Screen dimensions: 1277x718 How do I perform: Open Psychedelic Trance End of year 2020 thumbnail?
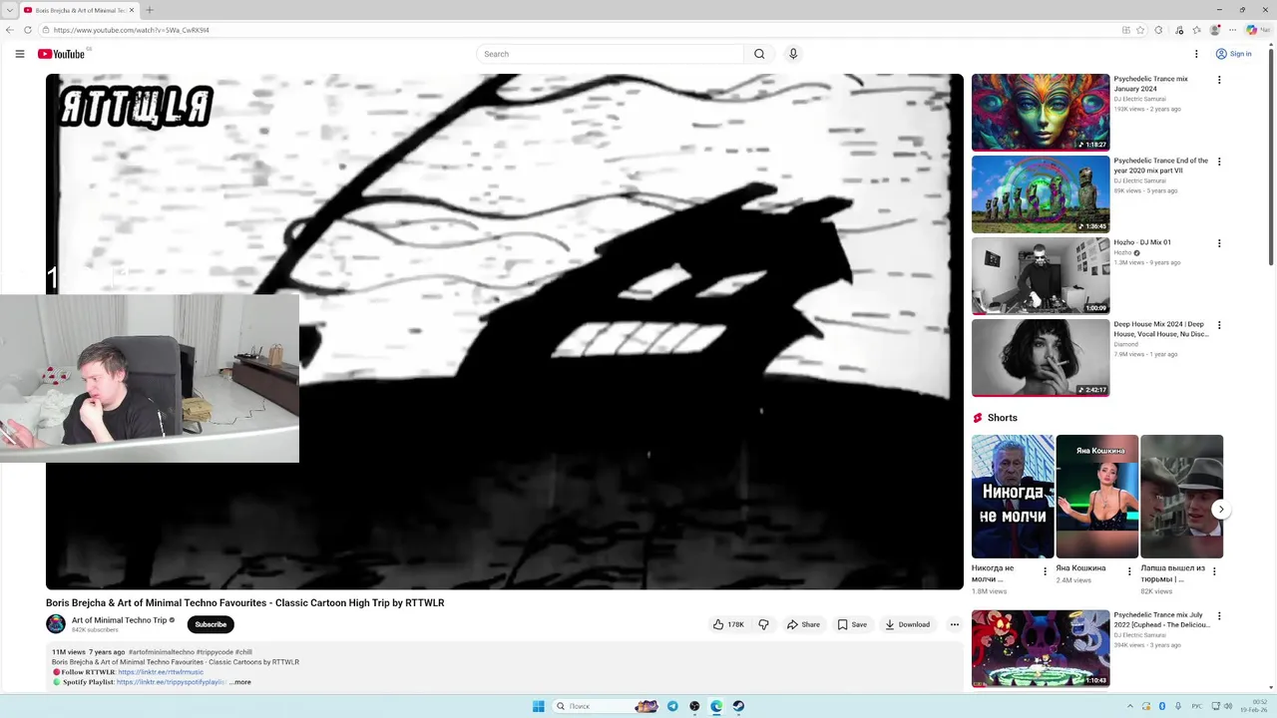pyautogui.click(x=1041, y=193)
